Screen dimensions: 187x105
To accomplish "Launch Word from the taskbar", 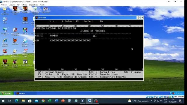I will click(x=56, y=101).
